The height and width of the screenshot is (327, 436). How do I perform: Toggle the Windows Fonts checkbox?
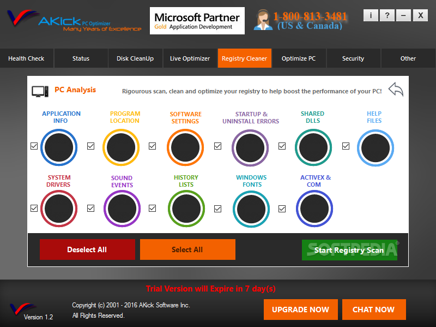[x=217, y=209]
